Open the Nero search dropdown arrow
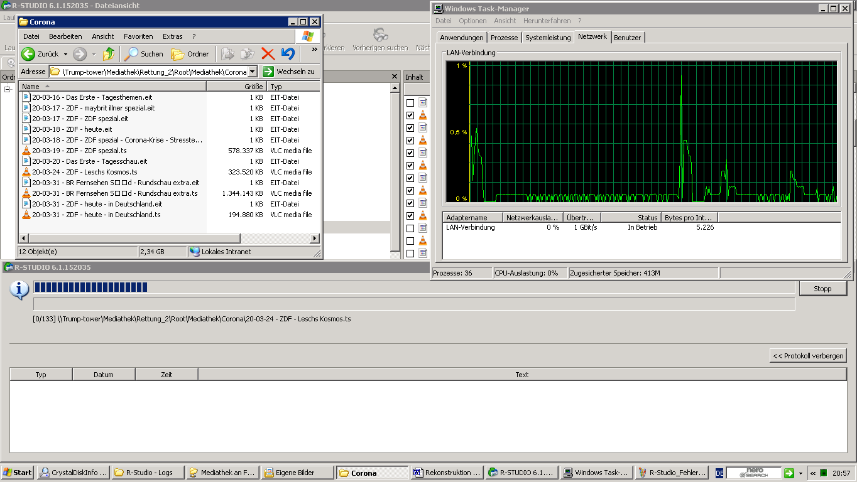Screen dimensions: 857x482 (x=800, y=473)
